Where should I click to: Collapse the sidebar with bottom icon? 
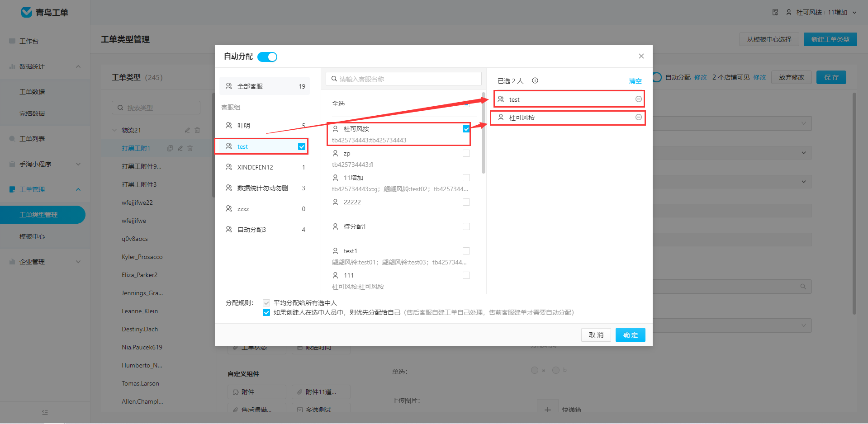45,412
